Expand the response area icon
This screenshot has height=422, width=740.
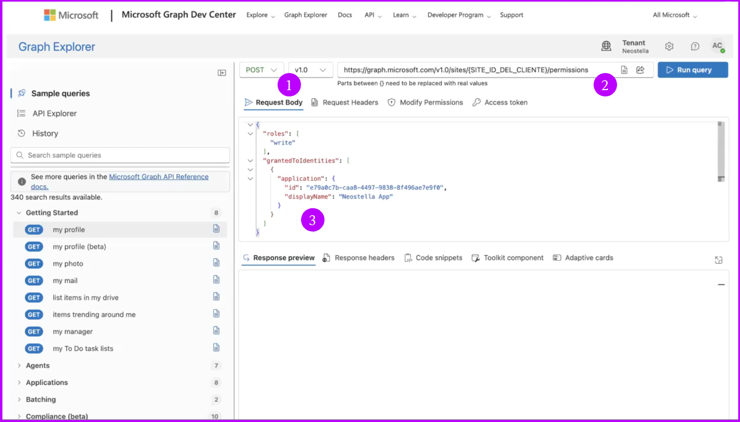point(719,260)
